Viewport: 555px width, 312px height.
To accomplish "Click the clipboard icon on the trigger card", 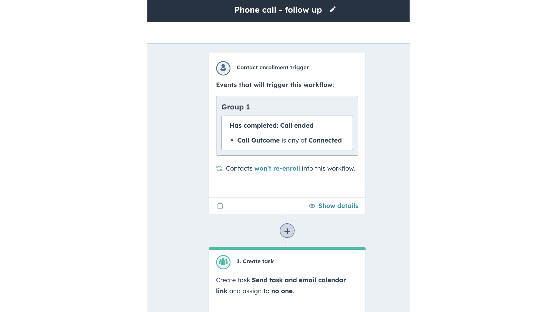I will (x=220, y=206).
